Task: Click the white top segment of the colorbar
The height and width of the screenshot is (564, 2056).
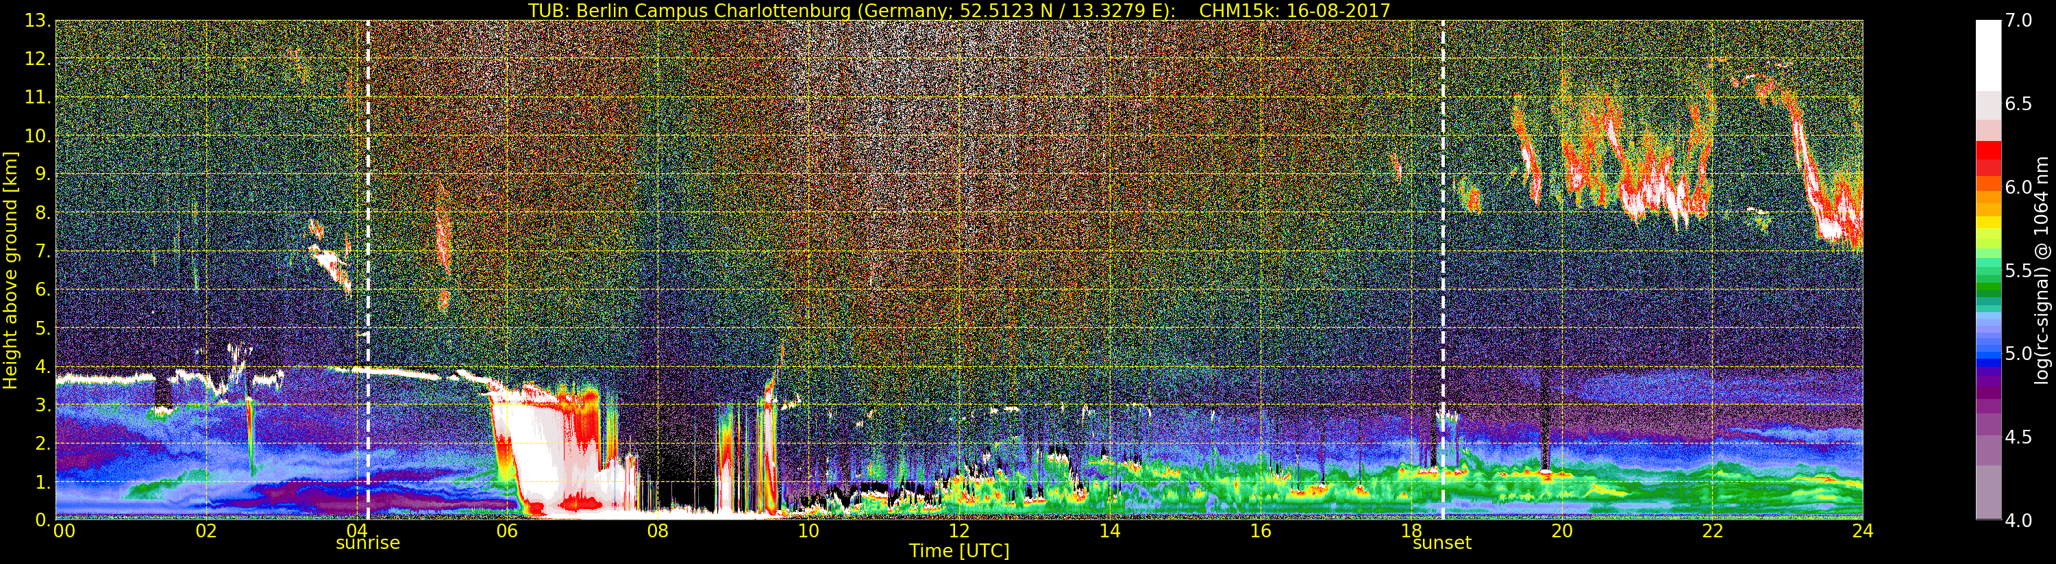Action: [x=1988, y=54]
